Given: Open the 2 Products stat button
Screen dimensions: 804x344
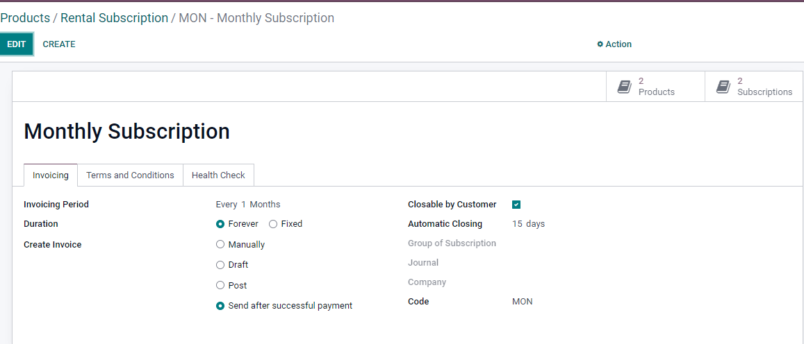Looking at the screenshot, I should coord(655,87).
